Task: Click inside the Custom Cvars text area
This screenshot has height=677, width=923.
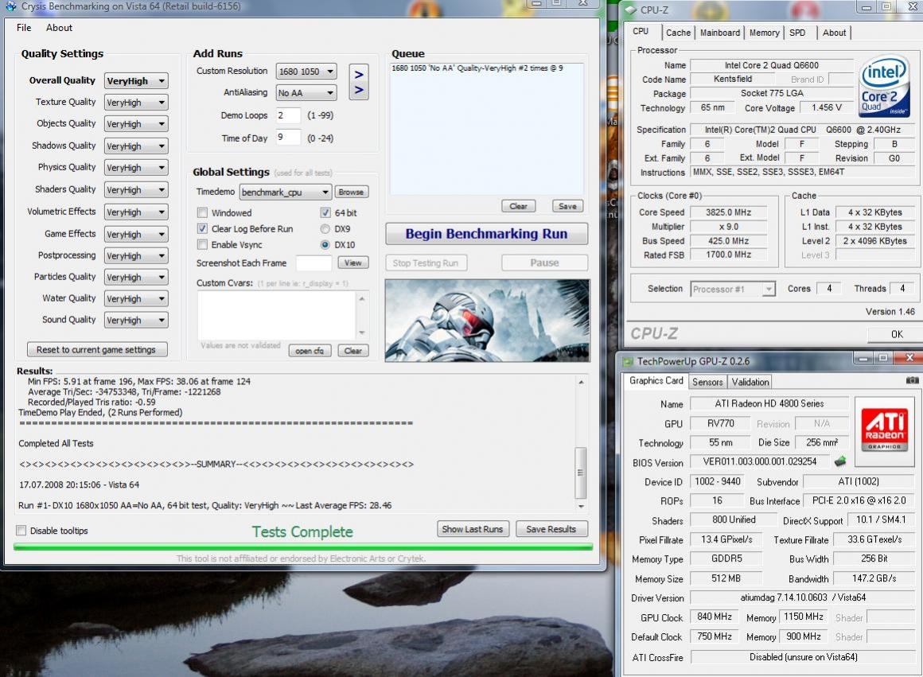Action: coord(277,315)
